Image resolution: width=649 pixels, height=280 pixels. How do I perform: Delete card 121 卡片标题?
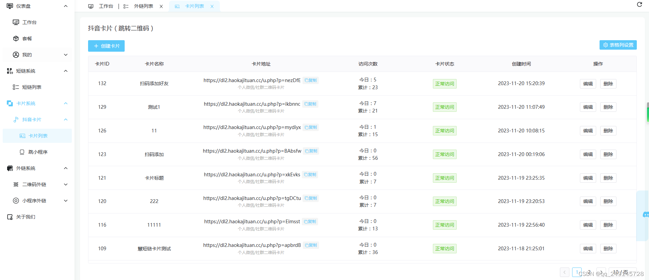point(608,178)
